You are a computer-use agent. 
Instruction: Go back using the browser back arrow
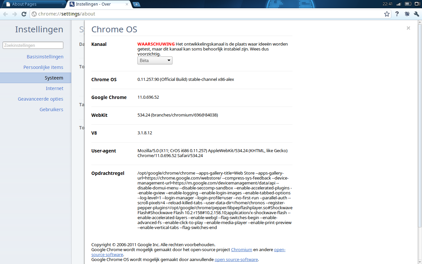6,14
